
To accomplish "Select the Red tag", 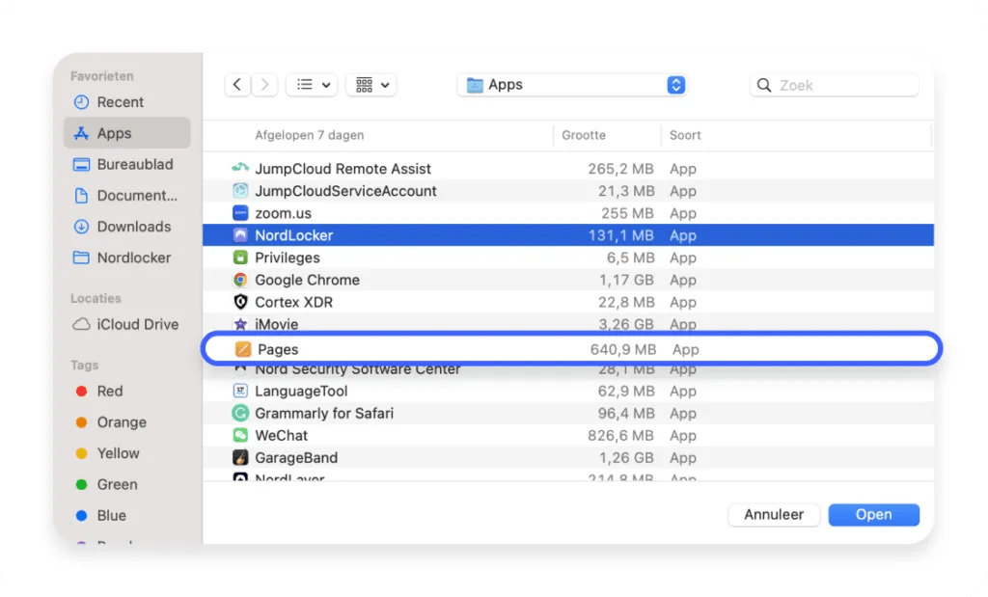I will click(x=126, y=391).
